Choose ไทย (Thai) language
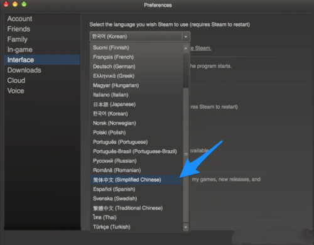This screenshot has height=245, width=314. (136, 217)
